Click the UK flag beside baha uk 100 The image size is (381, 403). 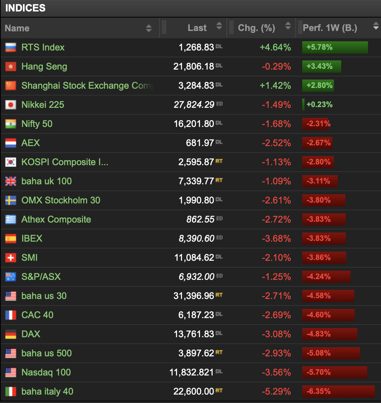tap(11, 181)
